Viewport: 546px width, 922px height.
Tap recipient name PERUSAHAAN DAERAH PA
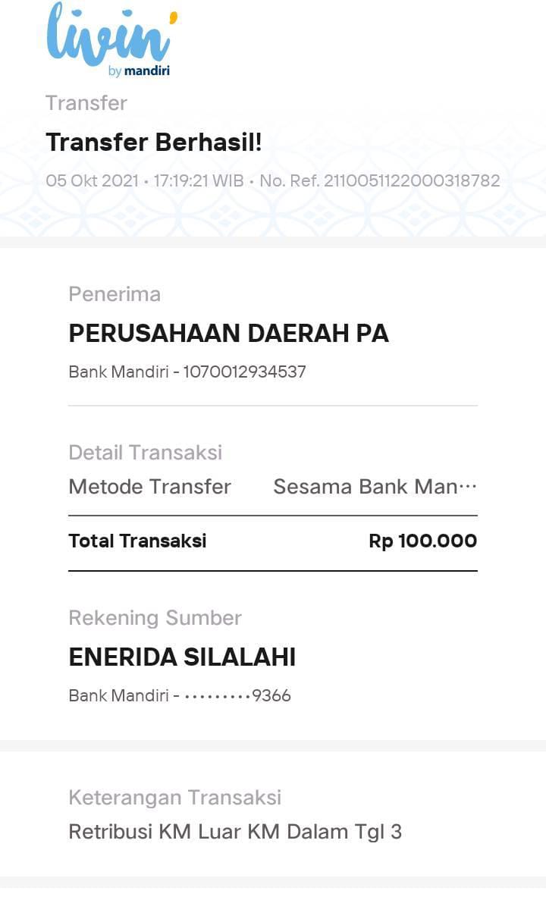click(228, 334)
